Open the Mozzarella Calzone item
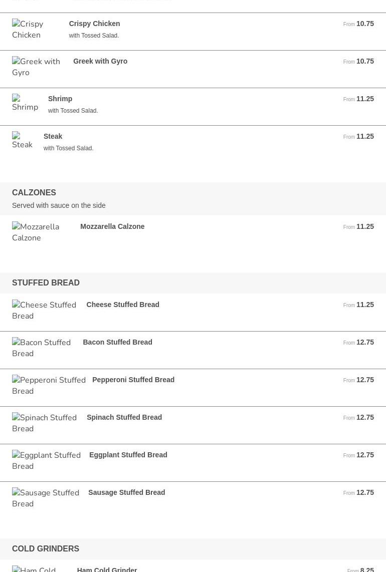 pyautogui.click(x=112, y=226)
